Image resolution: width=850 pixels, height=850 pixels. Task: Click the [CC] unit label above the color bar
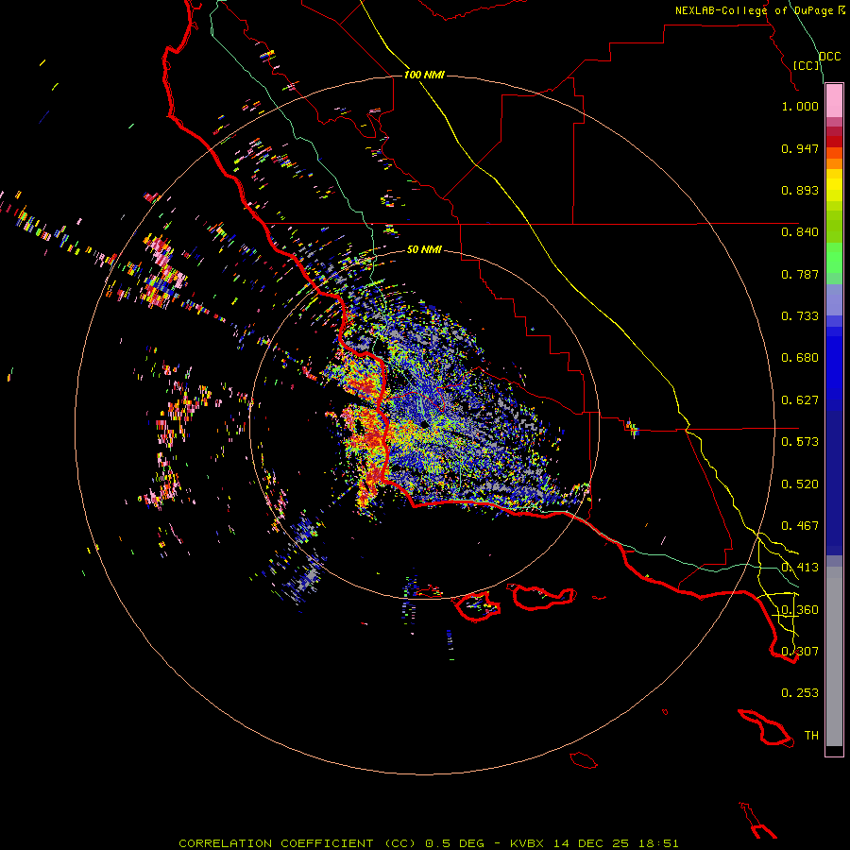click(x=807, y=65)
